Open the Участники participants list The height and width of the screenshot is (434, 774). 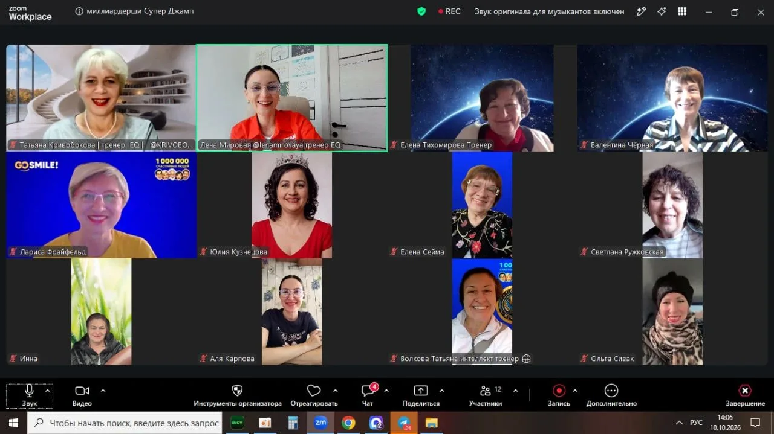(486, 396)
